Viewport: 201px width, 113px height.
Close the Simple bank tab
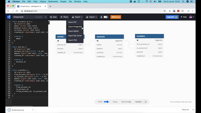tap(45, 6)
